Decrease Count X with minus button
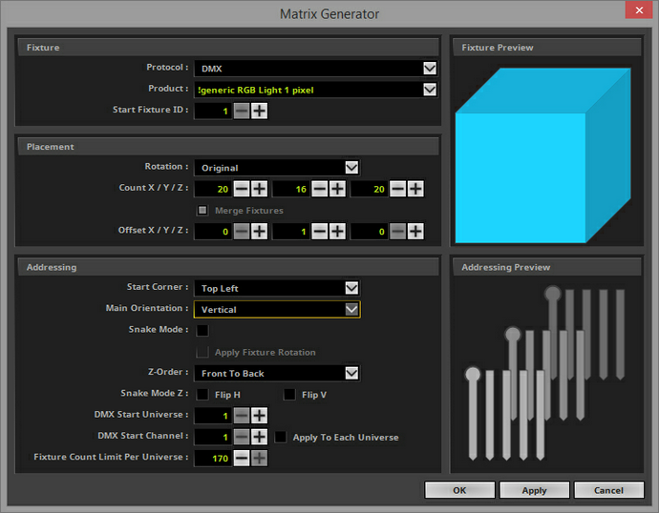 [242, 189]
